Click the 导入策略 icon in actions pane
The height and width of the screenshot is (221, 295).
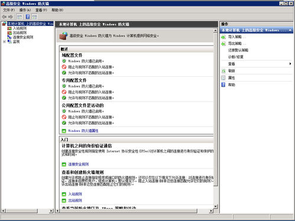pos(223,37)
